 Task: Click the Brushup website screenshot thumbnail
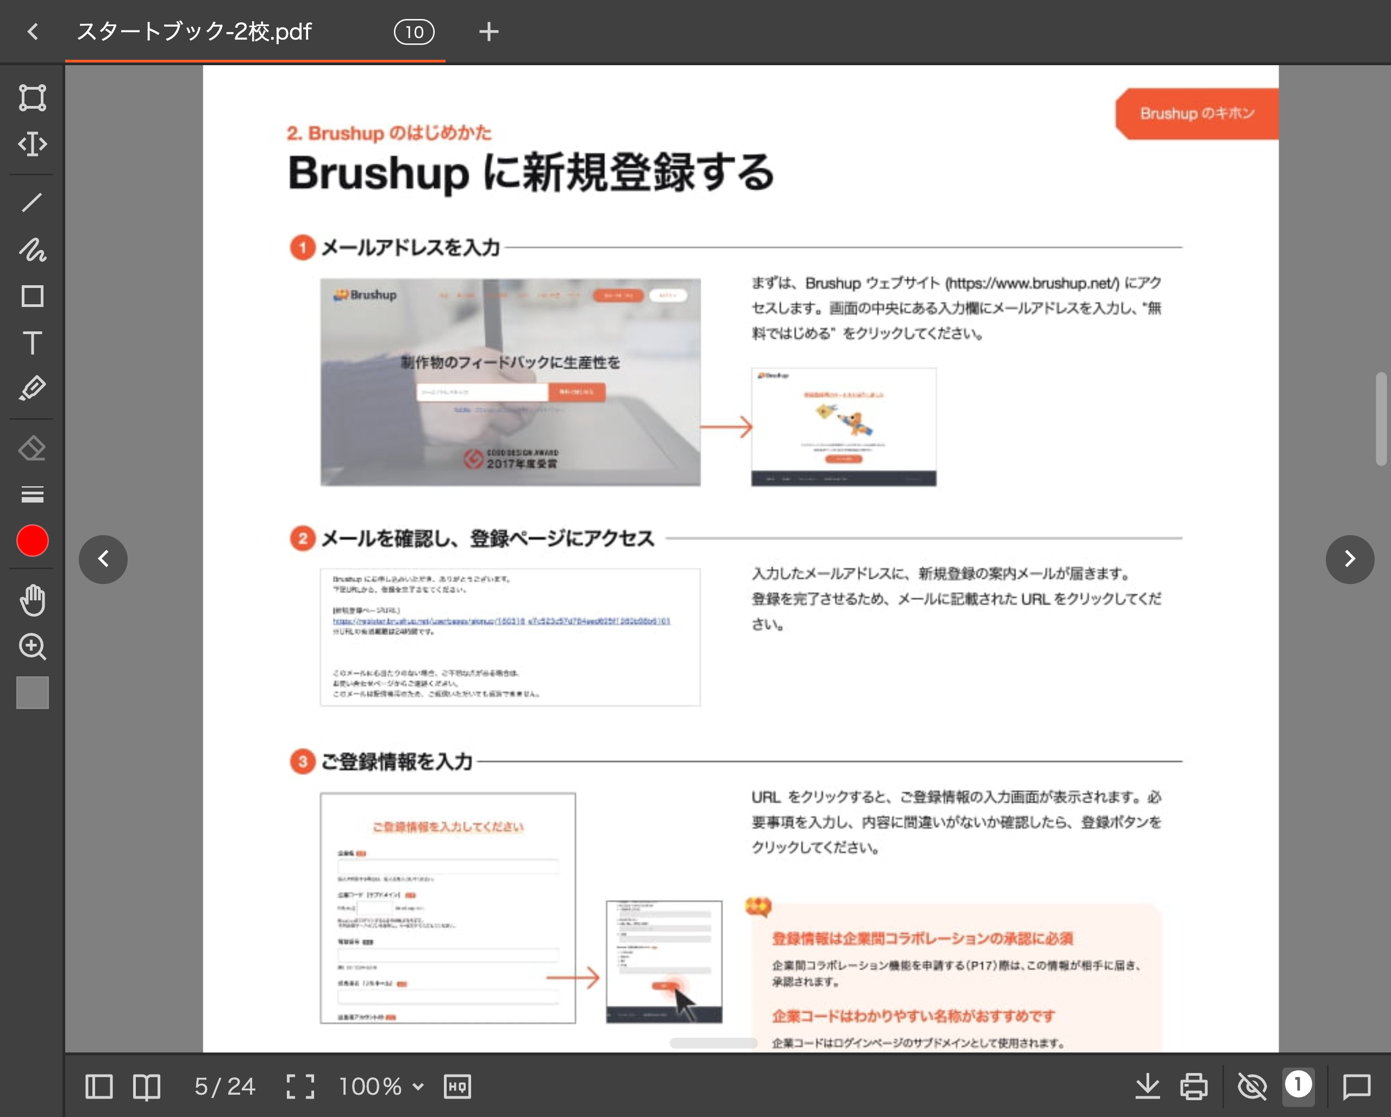pos(510,382)
